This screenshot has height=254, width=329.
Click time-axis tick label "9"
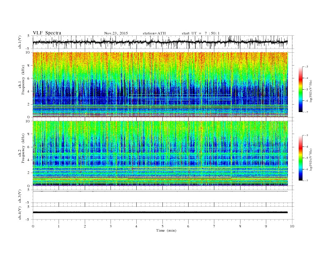pyautogui.click(x=266, y=226)
